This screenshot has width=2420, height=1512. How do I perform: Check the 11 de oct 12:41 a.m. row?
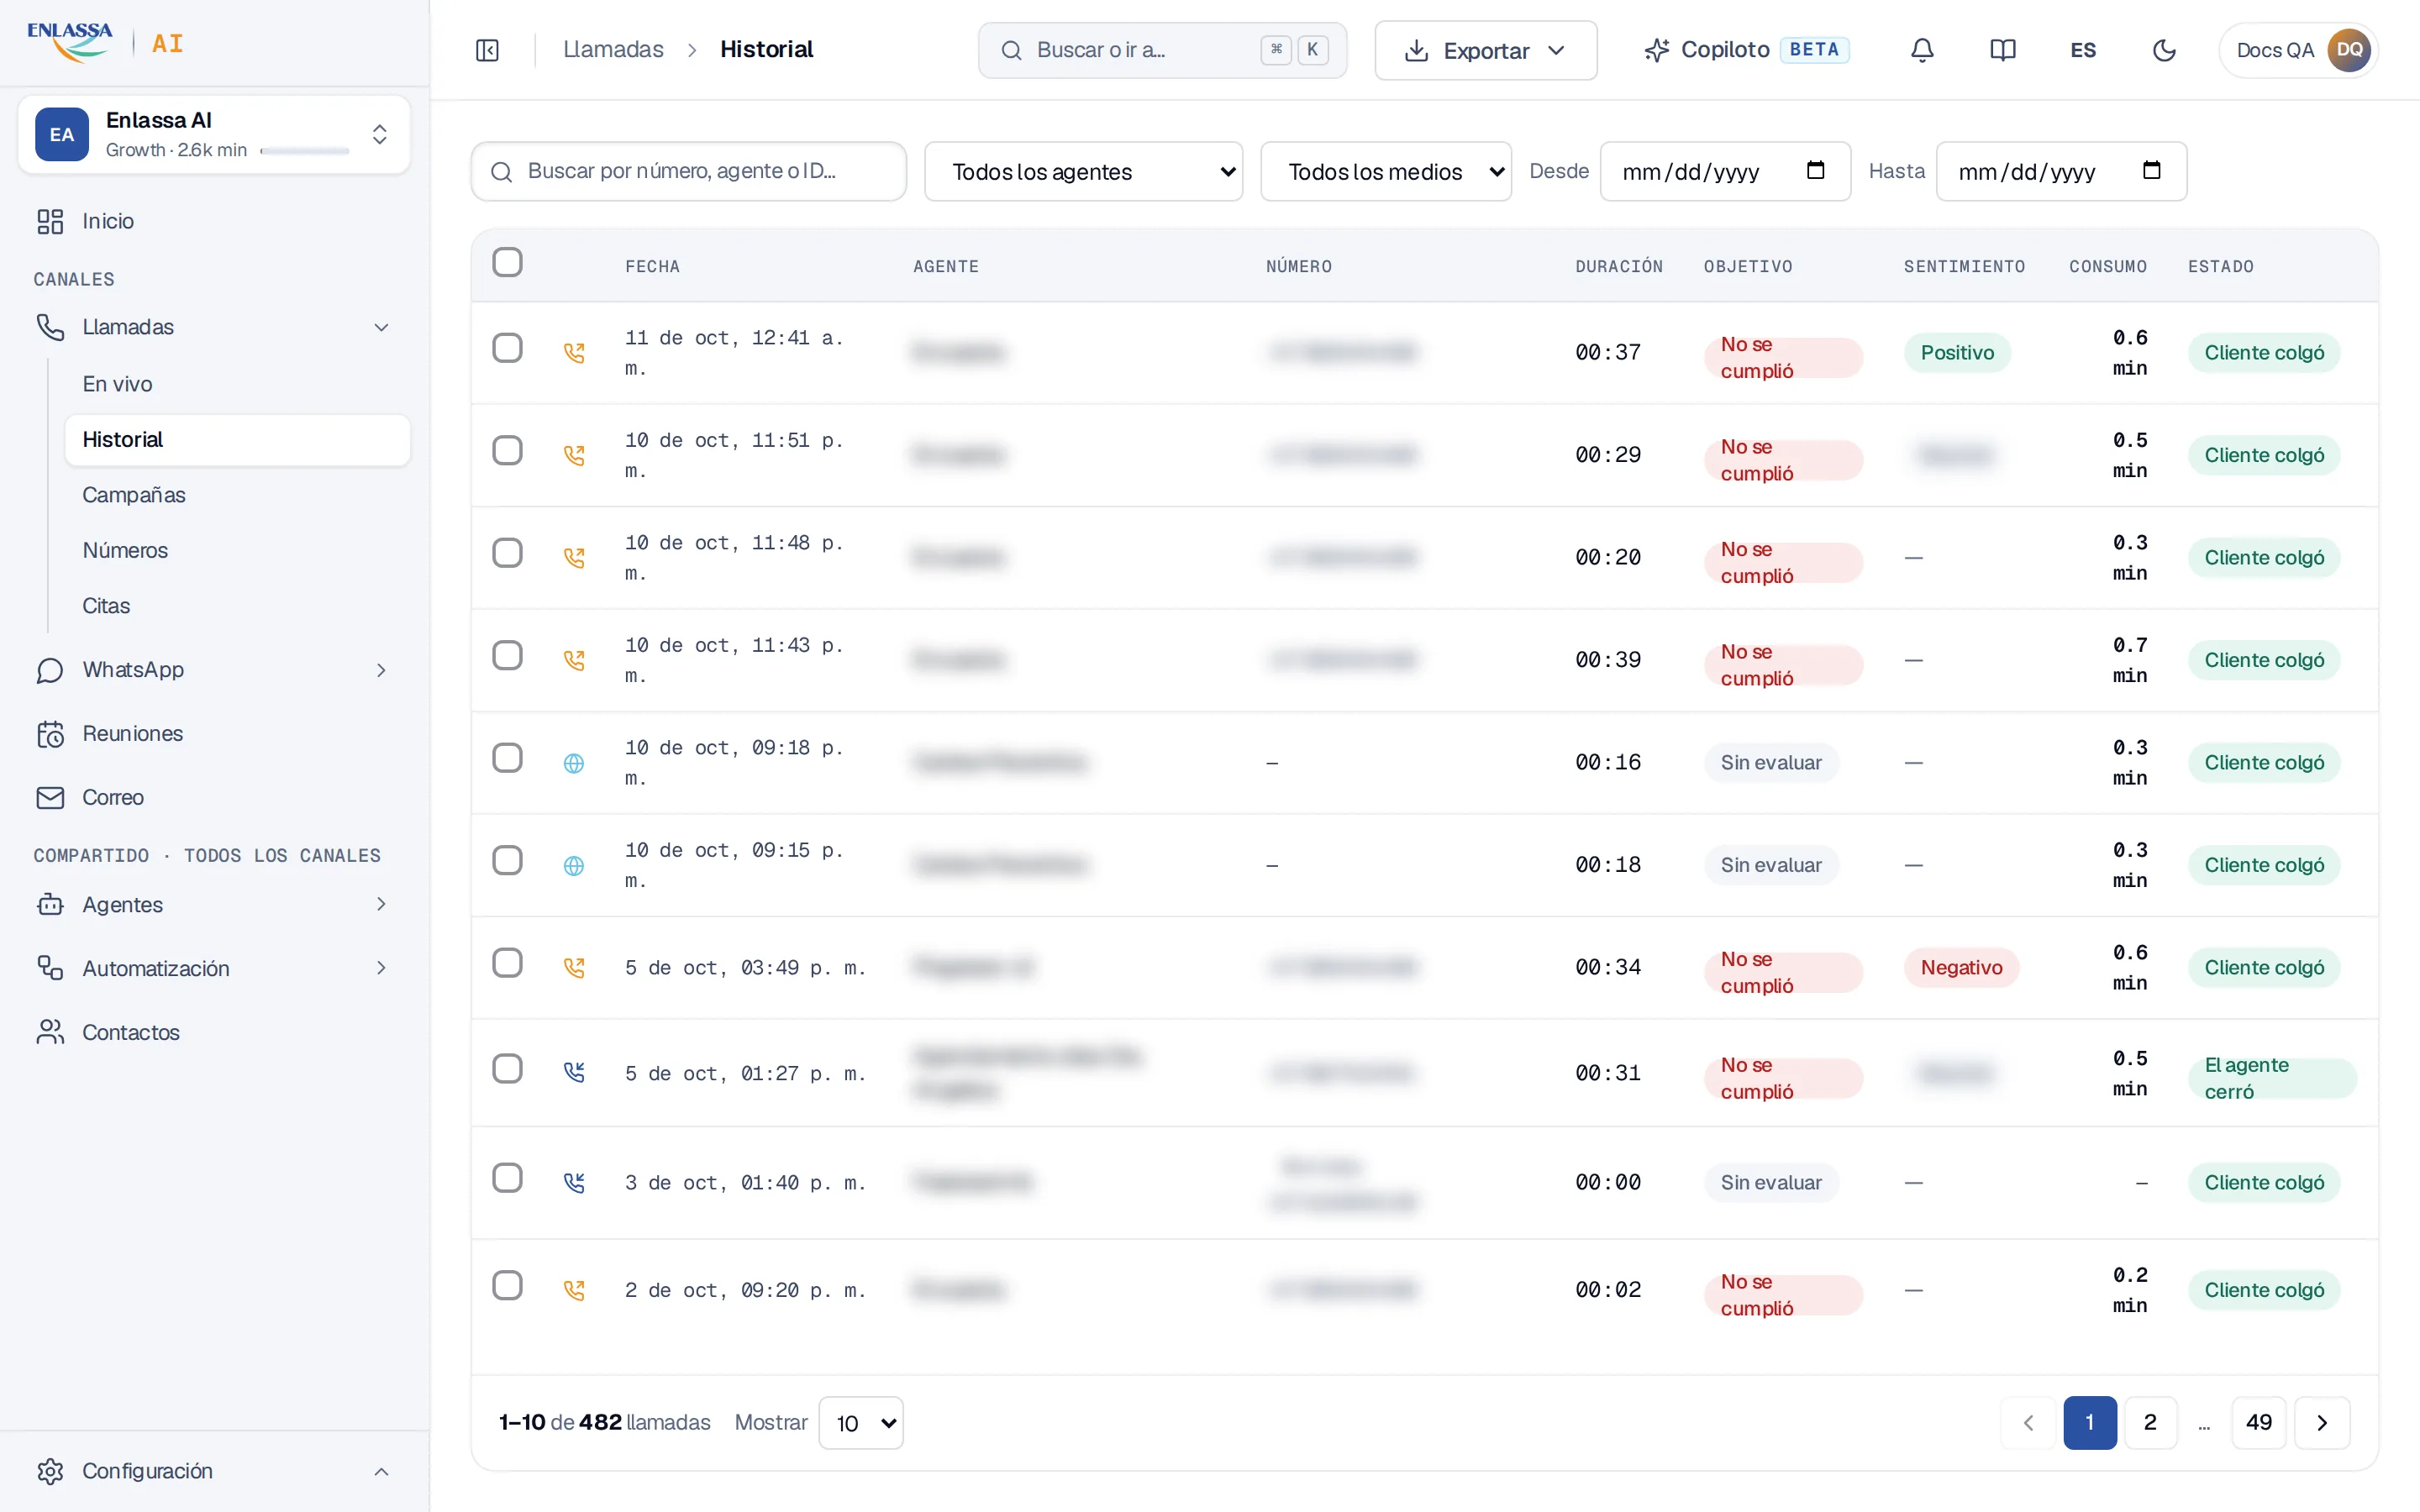tap(508, 348)
